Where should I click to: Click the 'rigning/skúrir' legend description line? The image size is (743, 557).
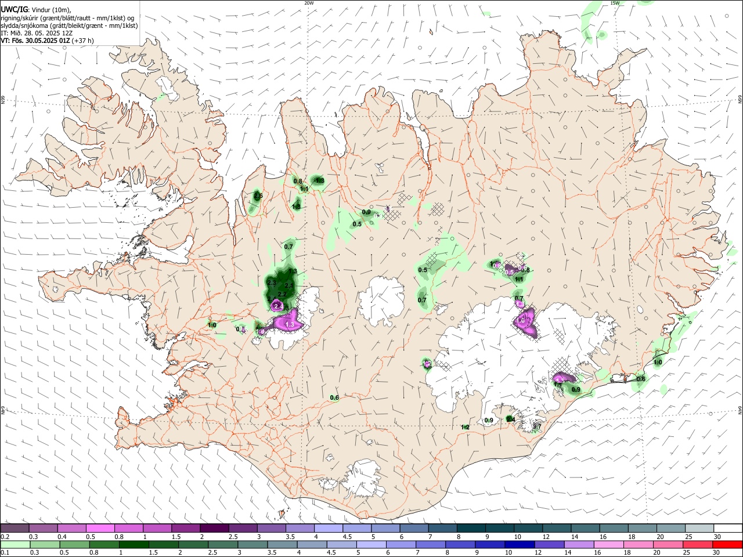67,18
